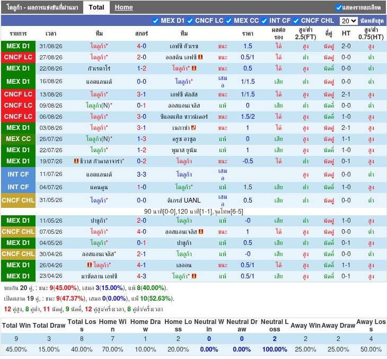Click red card icon in 22/08/26 row
The image size is (387, 359).
pos(194,68)
